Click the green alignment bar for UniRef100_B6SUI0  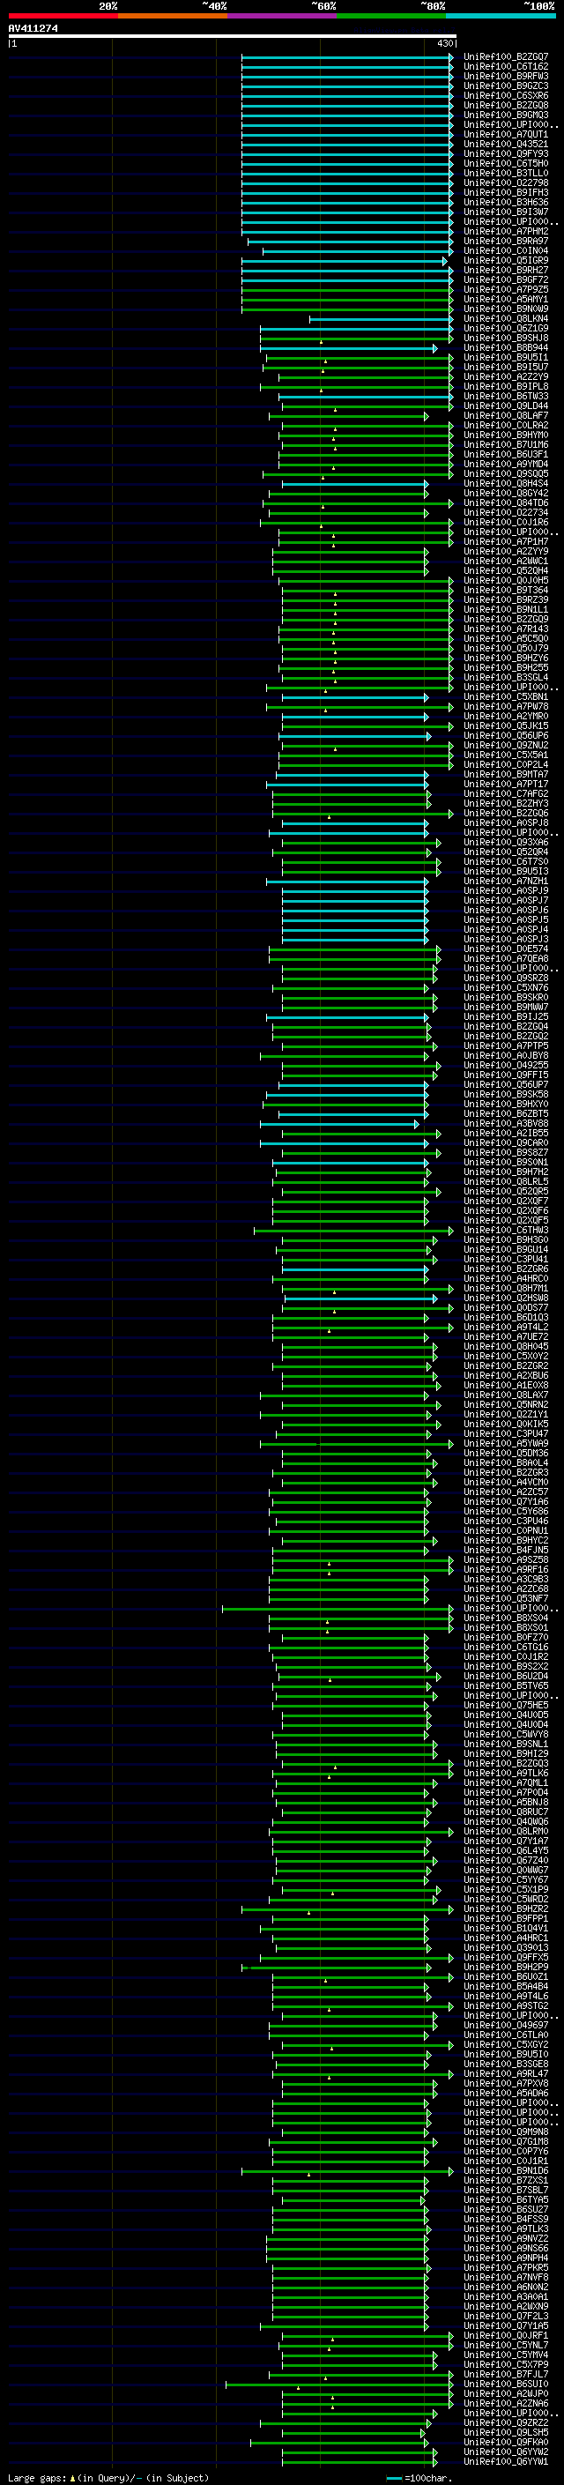click(x=339, y=2384)
